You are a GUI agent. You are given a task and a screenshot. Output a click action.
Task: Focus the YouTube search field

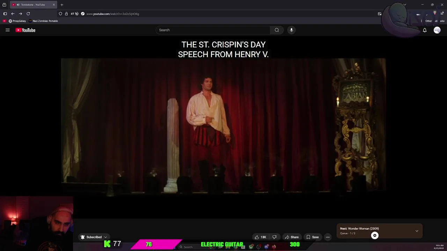click(213, 30)
